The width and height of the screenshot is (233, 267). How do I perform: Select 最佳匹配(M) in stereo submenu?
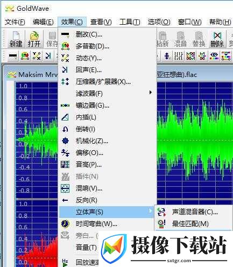point(194,224)
